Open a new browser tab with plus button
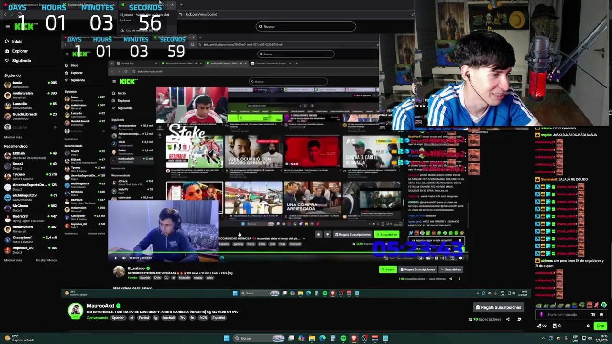 (181, 5)
